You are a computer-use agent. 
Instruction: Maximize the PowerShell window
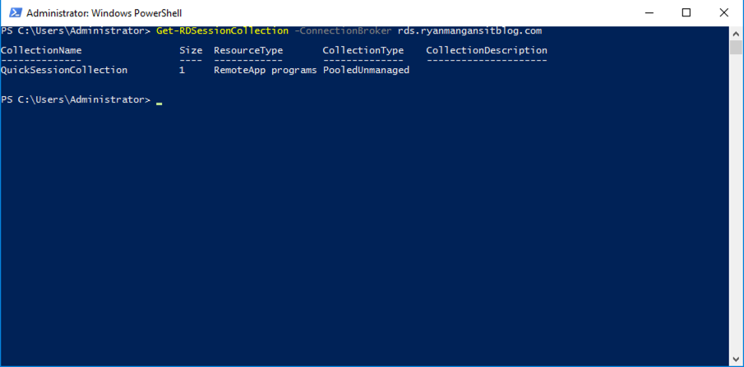click(x=686, y=13)
